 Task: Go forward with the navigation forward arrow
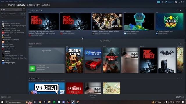[x=5, y=5]
